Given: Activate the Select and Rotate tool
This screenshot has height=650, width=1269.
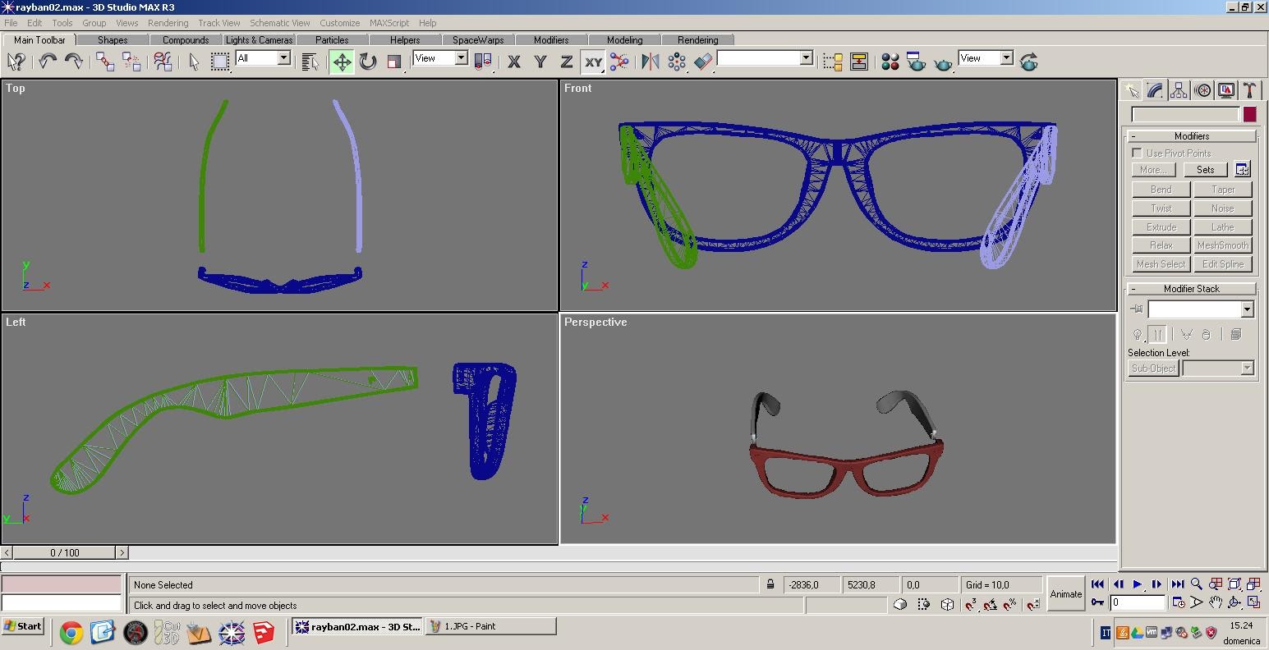Looking at the screenshot, I should click(368, 62).
